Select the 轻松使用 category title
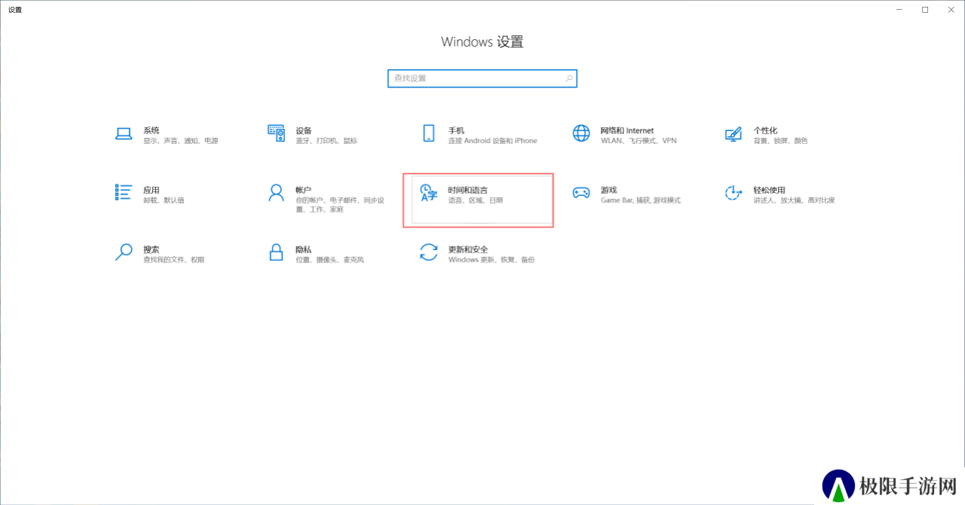Viewport: 965px width, 505px height. 769,190
